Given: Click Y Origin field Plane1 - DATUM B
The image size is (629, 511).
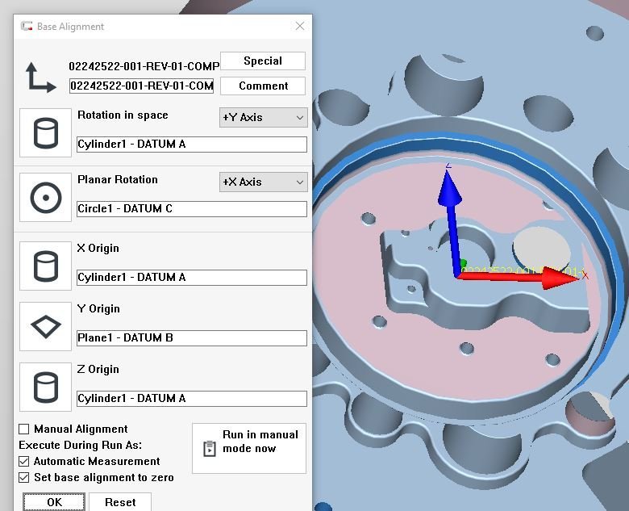Looking at the screenshot, I should point(192,338).
